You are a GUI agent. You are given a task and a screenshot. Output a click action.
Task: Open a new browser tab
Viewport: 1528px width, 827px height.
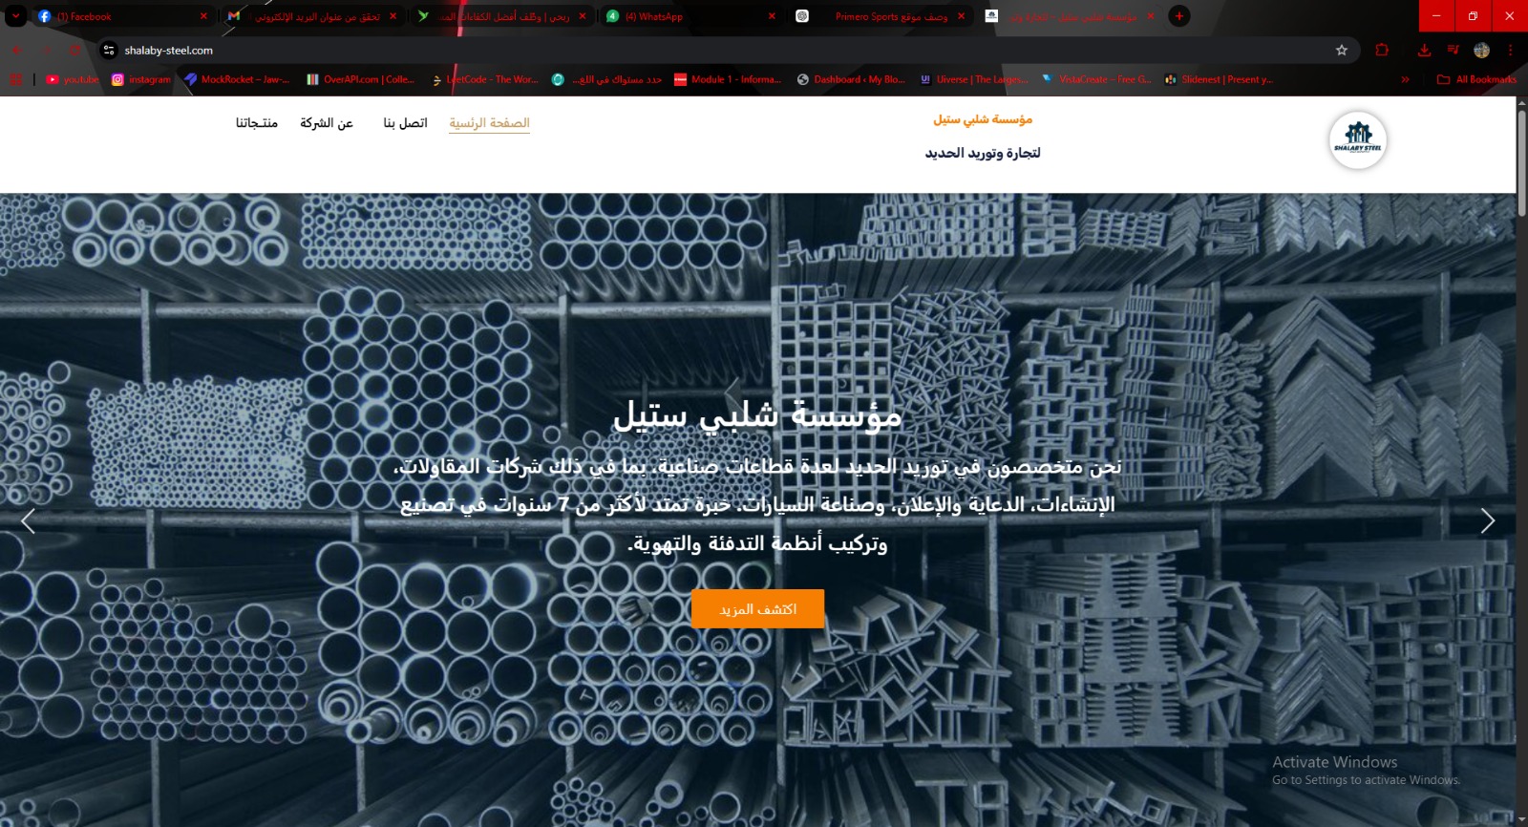[x=1179, y=16]
